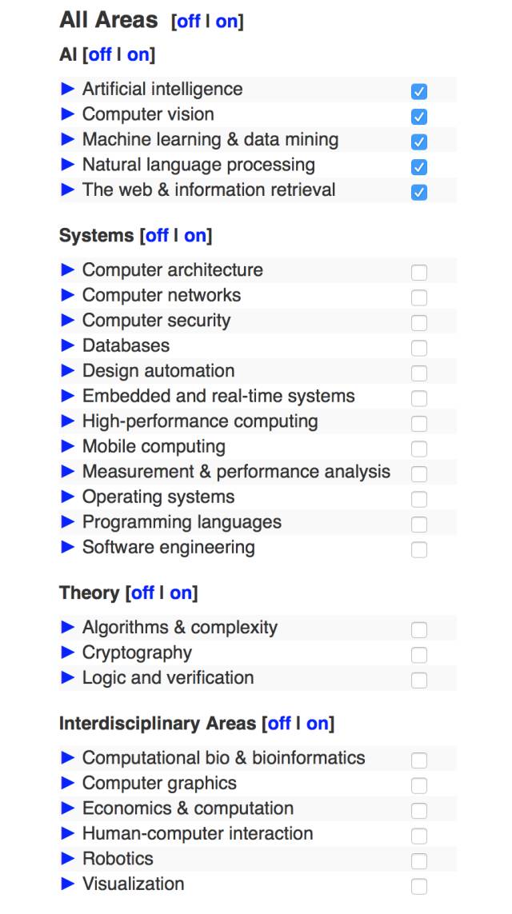512x914 pixels.
Task: Enable the Computer security checkbox
Action: coord(419,323)
